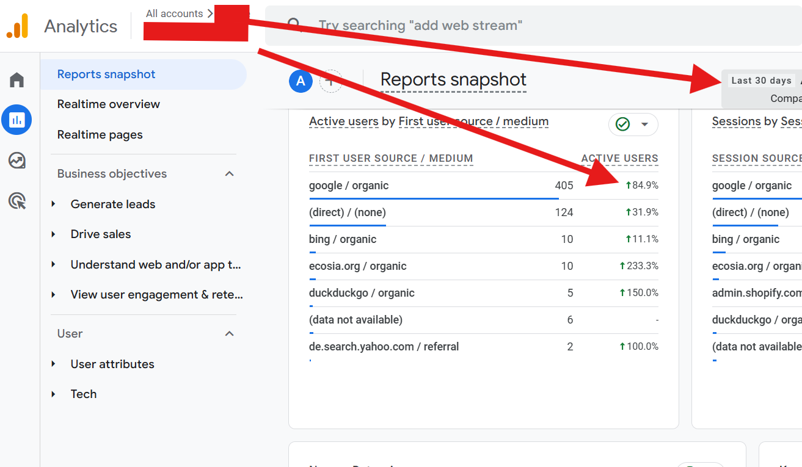Click the 84.9% change for google / organic

[x=642, y=186]
